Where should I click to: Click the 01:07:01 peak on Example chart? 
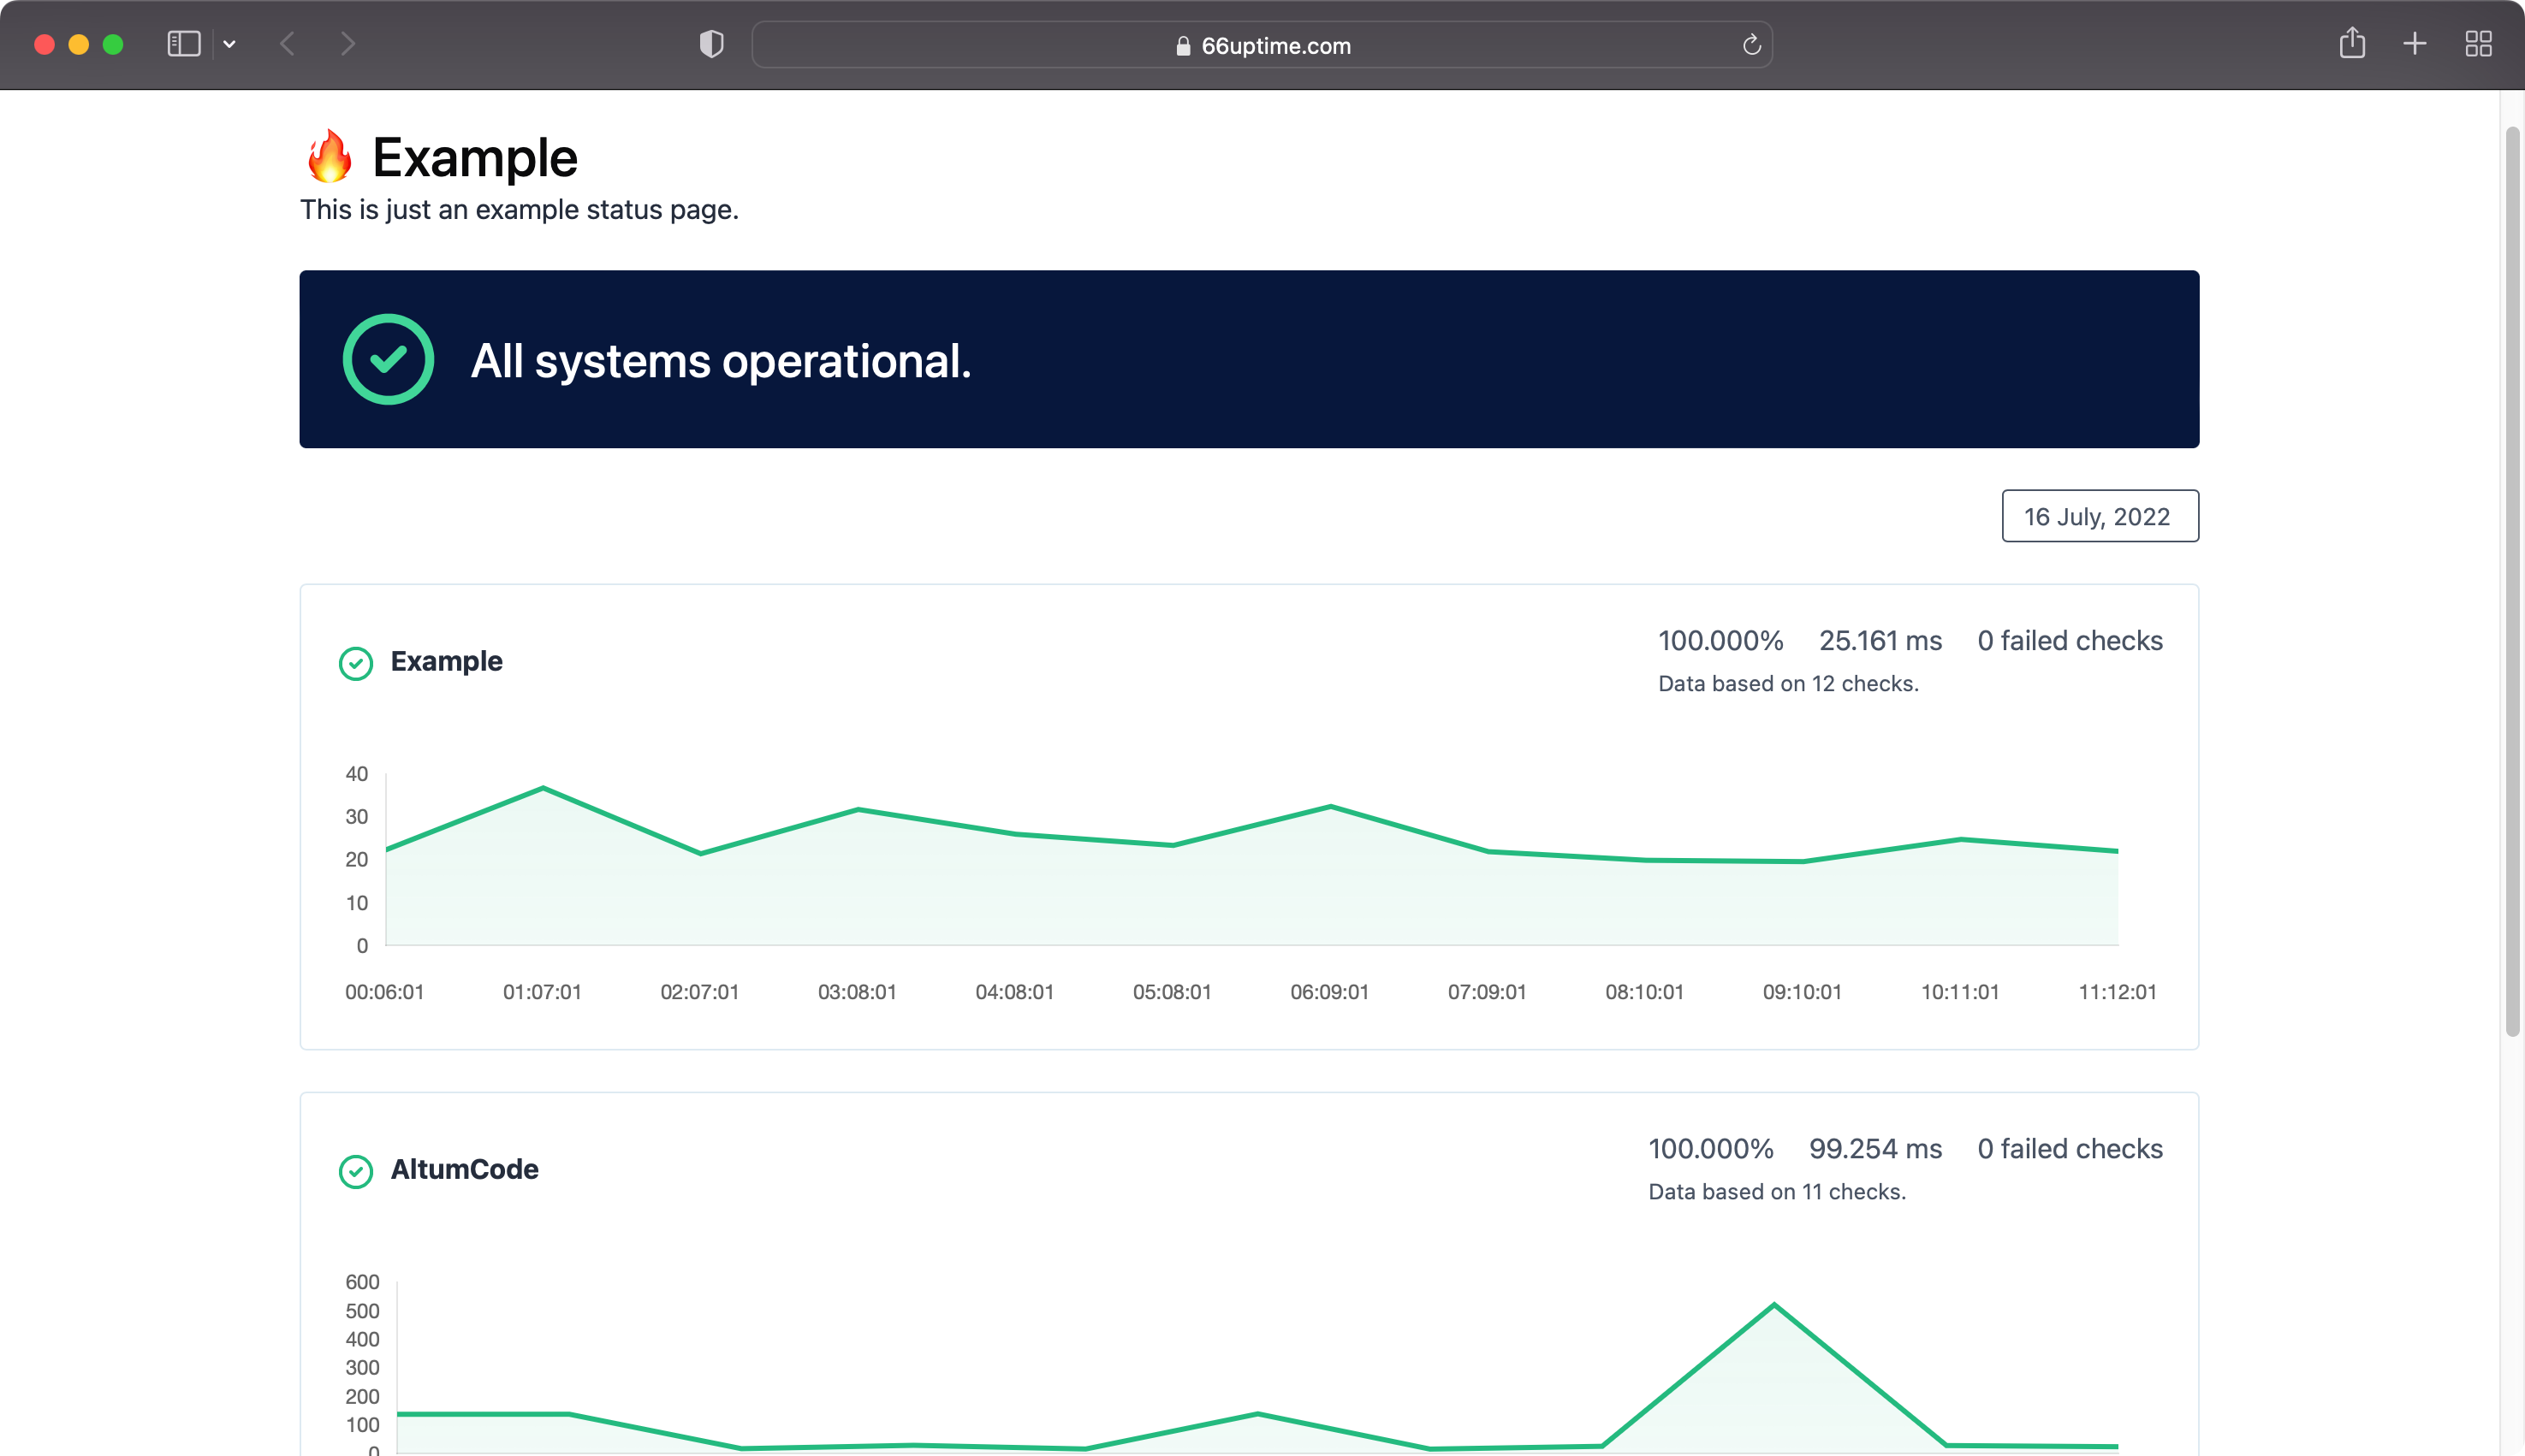click(544, 788)
